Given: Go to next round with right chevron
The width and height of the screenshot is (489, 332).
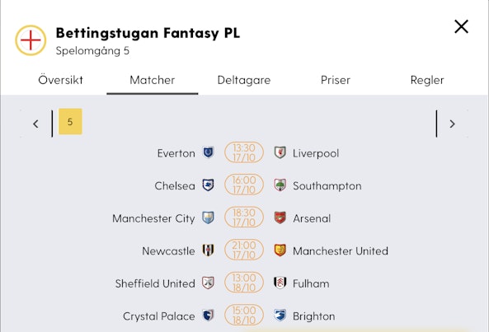Looking at the screenshot, I should [452, 124].
